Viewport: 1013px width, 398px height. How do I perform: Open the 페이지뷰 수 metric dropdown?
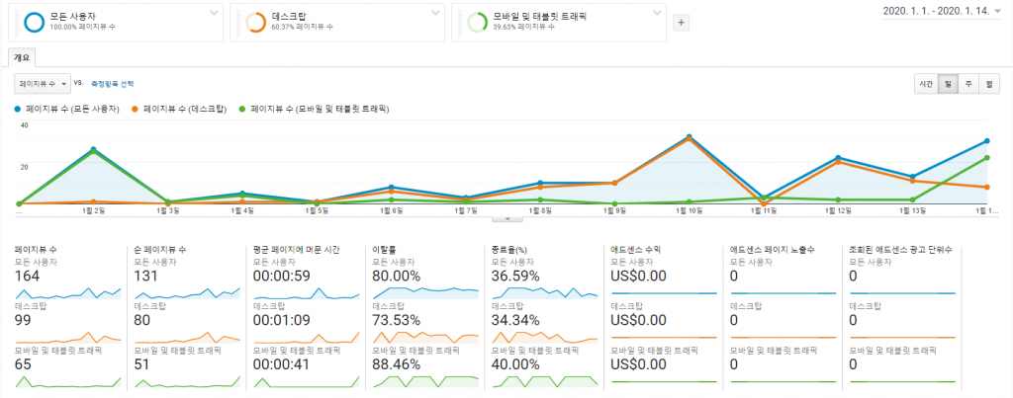43,84
